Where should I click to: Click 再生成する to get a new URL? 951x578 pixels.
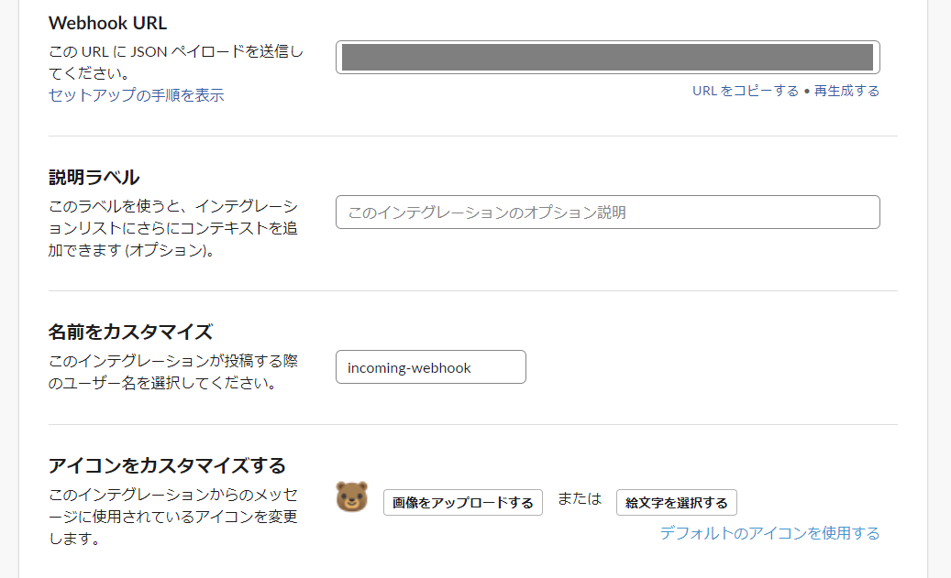click(x=845, y=91)
